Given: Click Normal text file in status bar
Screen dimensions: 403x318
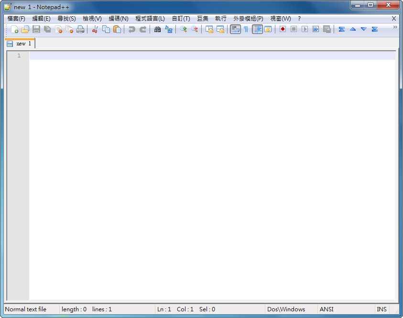Looking at the screenshot, I should pyautogui.click(x=25, y=309).
